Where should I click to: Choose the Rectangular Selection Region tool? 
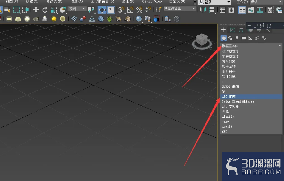point(16,10)
